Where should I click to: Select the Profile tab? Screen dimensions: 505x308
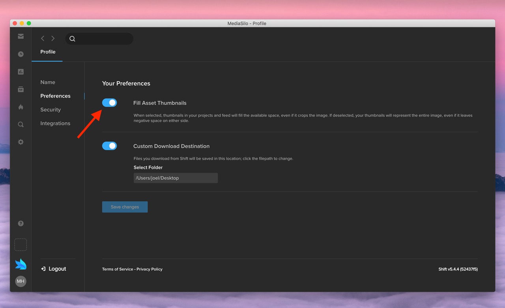click(48, 52)
